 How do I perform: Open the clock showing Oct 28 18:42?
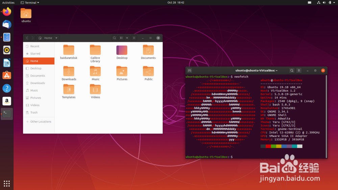(176, 3)
